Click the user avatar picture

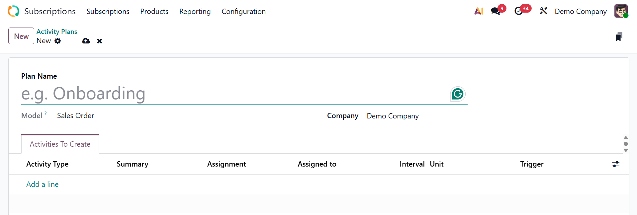coord(621,11)
